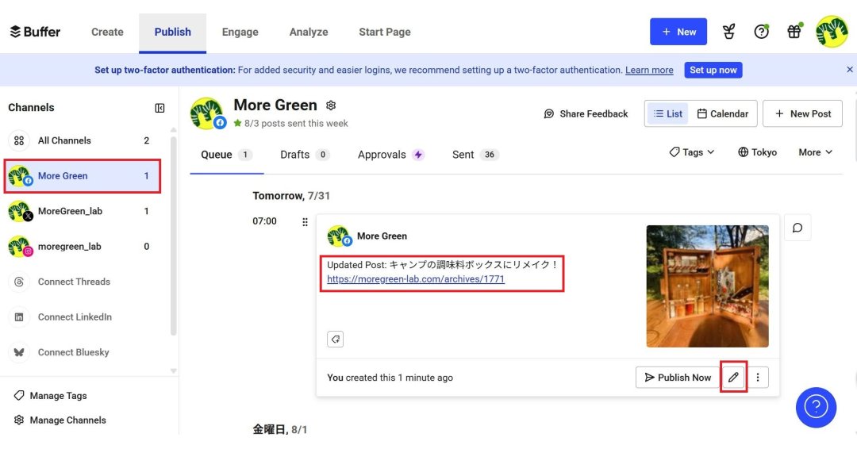The width and height of the screenshot is (857, 449).
Task: Open More Green channel settings gear
Action: click(x=331, y=105)
